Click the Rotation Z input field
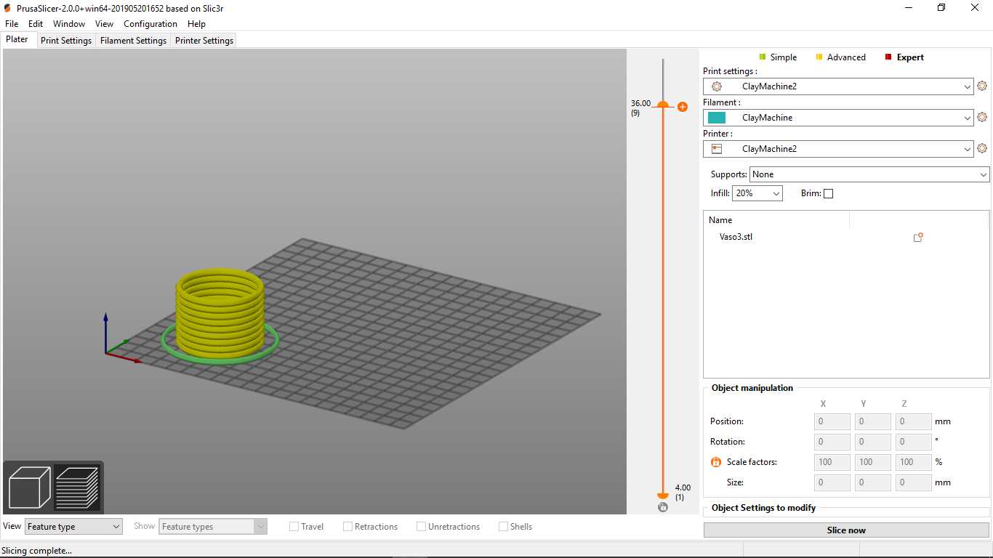Screen dimensions: 993x558 click(x=914, y=442)
